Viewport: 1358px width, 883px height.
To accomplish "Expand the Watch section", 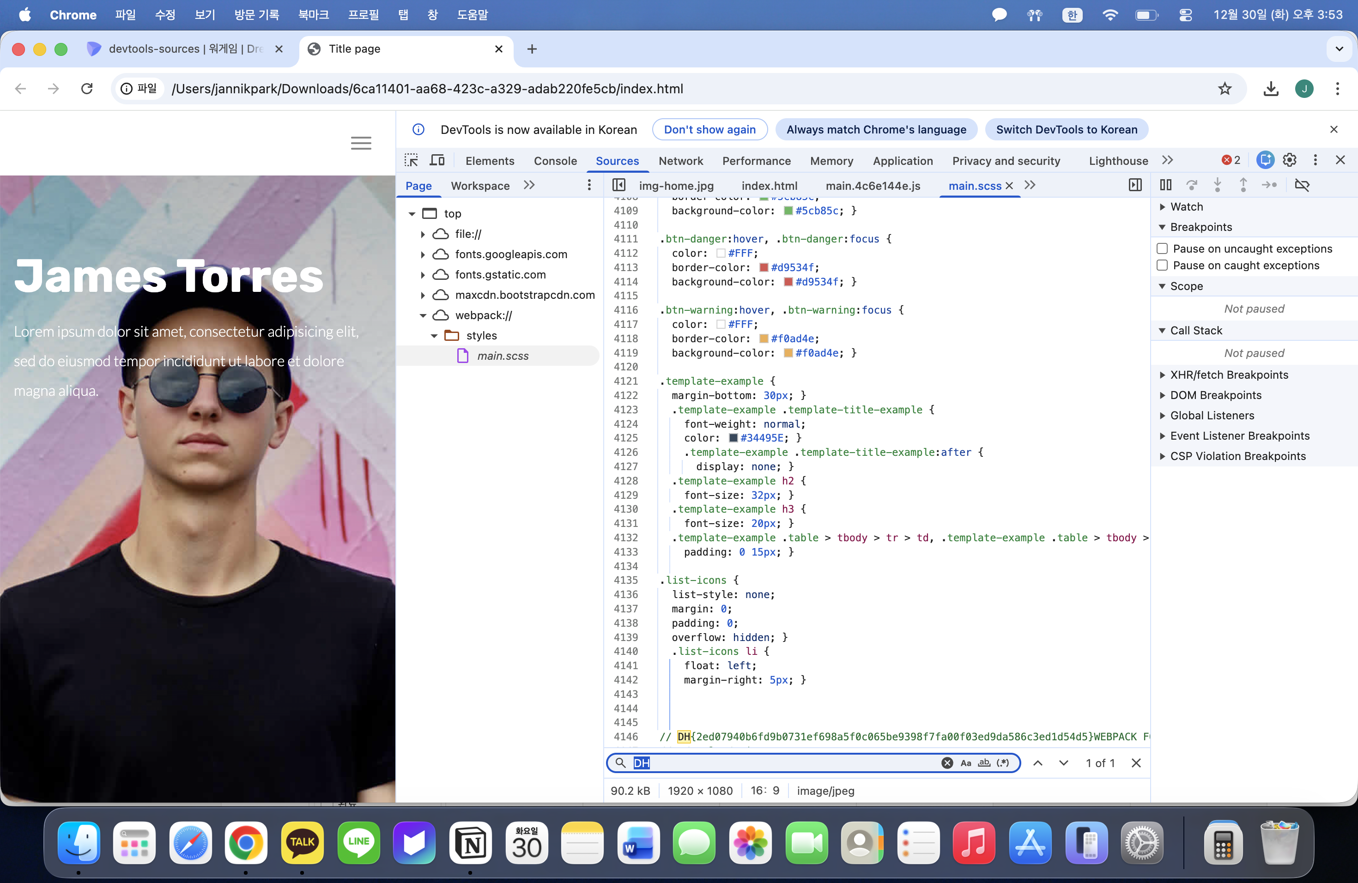I will tap(1186, 206).
